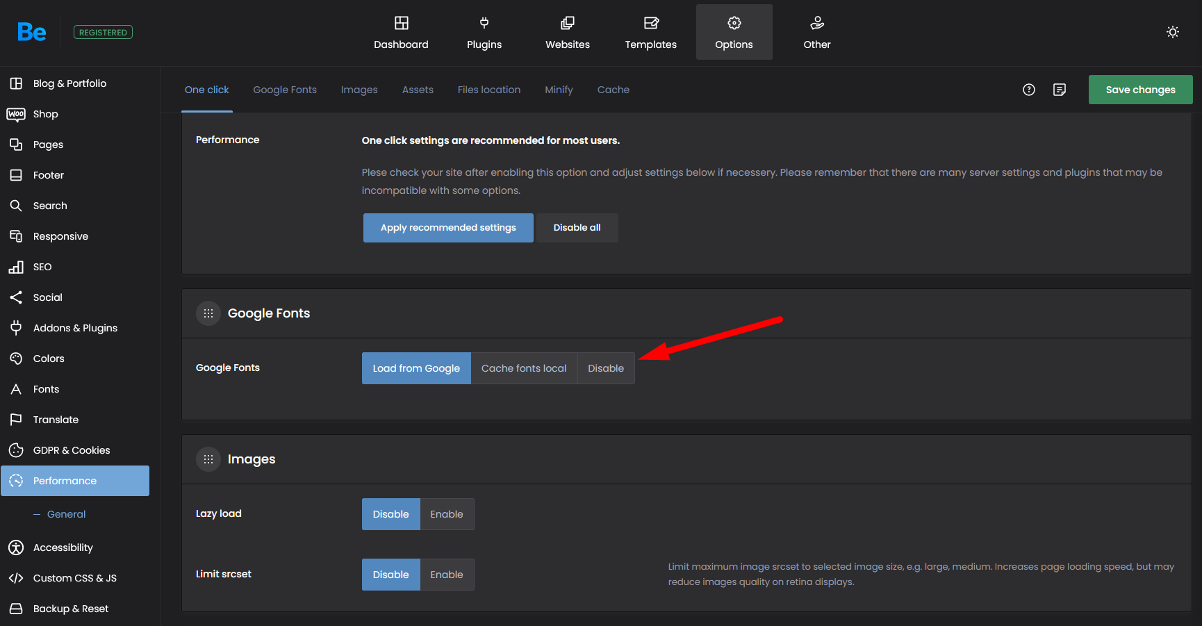The height and width of the screenshot is (626, 1202).
Task: Click the Translate flag icon
Action: 16,420
